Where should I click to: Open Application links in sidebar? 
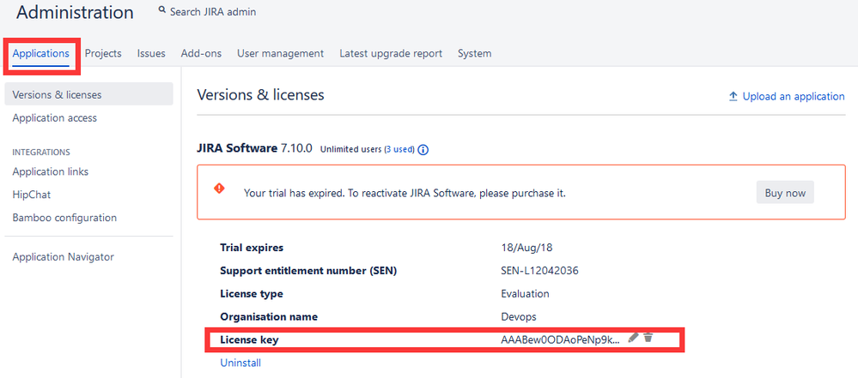51,171
